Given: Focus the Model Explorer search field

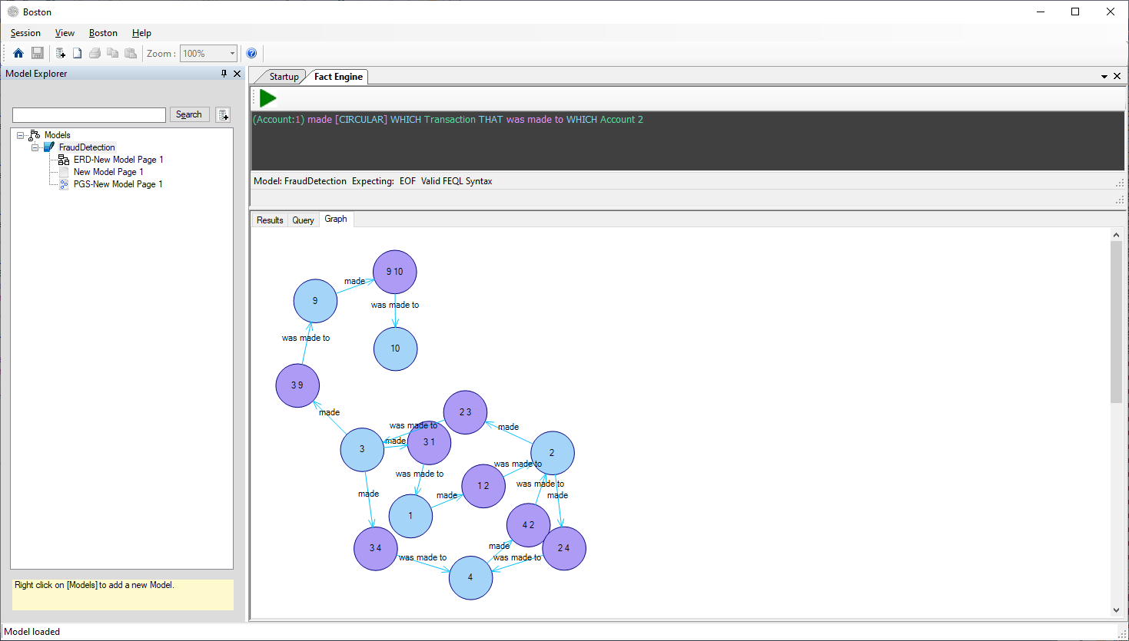Looking at the screenshot, I should click(x=89, y=115).
